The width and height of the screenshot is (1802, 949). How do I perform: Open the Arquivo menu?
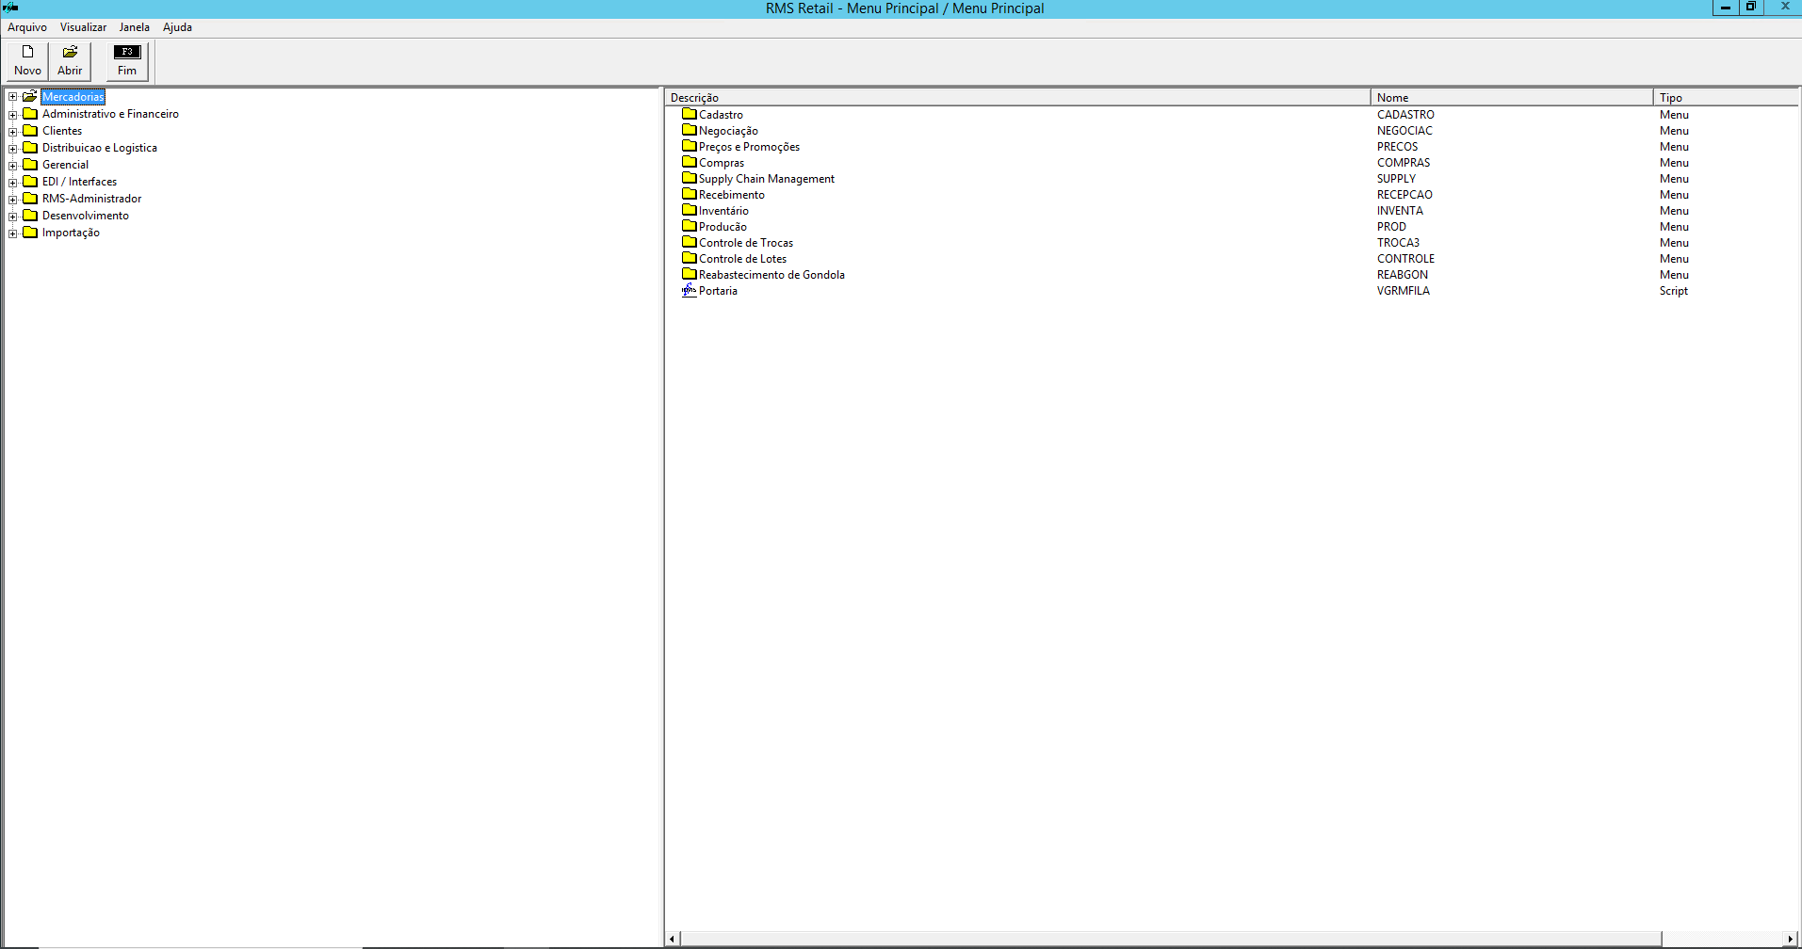(x=27, y=27)
